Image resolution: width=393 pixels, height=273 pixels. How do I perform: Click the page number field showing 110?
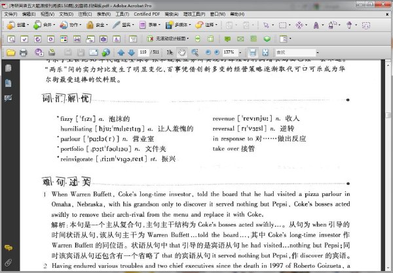coord(143,52)
